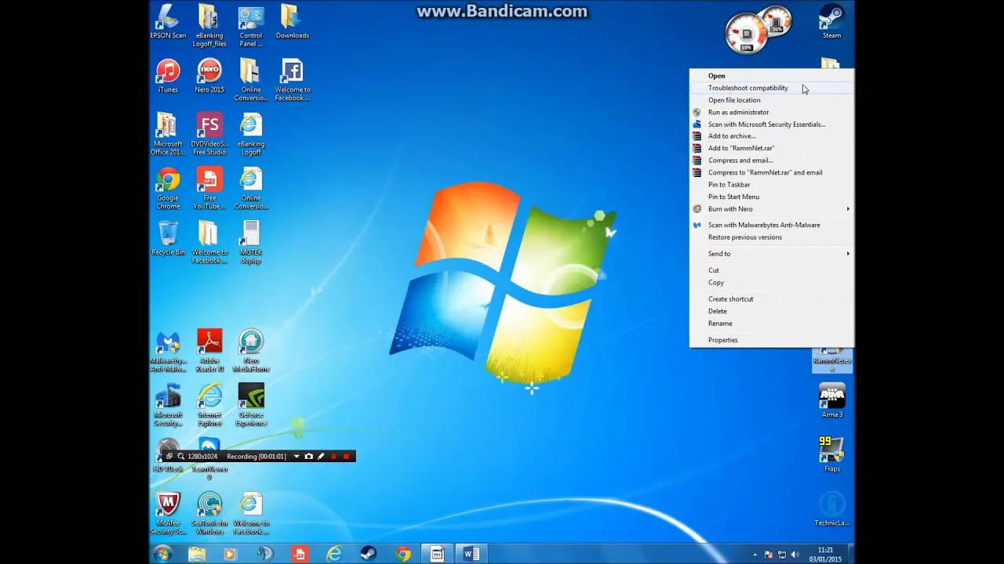This screenshot has width=1004, height=564.
Task: Pause the Bandicam recording
Action: tap(333, 456)
